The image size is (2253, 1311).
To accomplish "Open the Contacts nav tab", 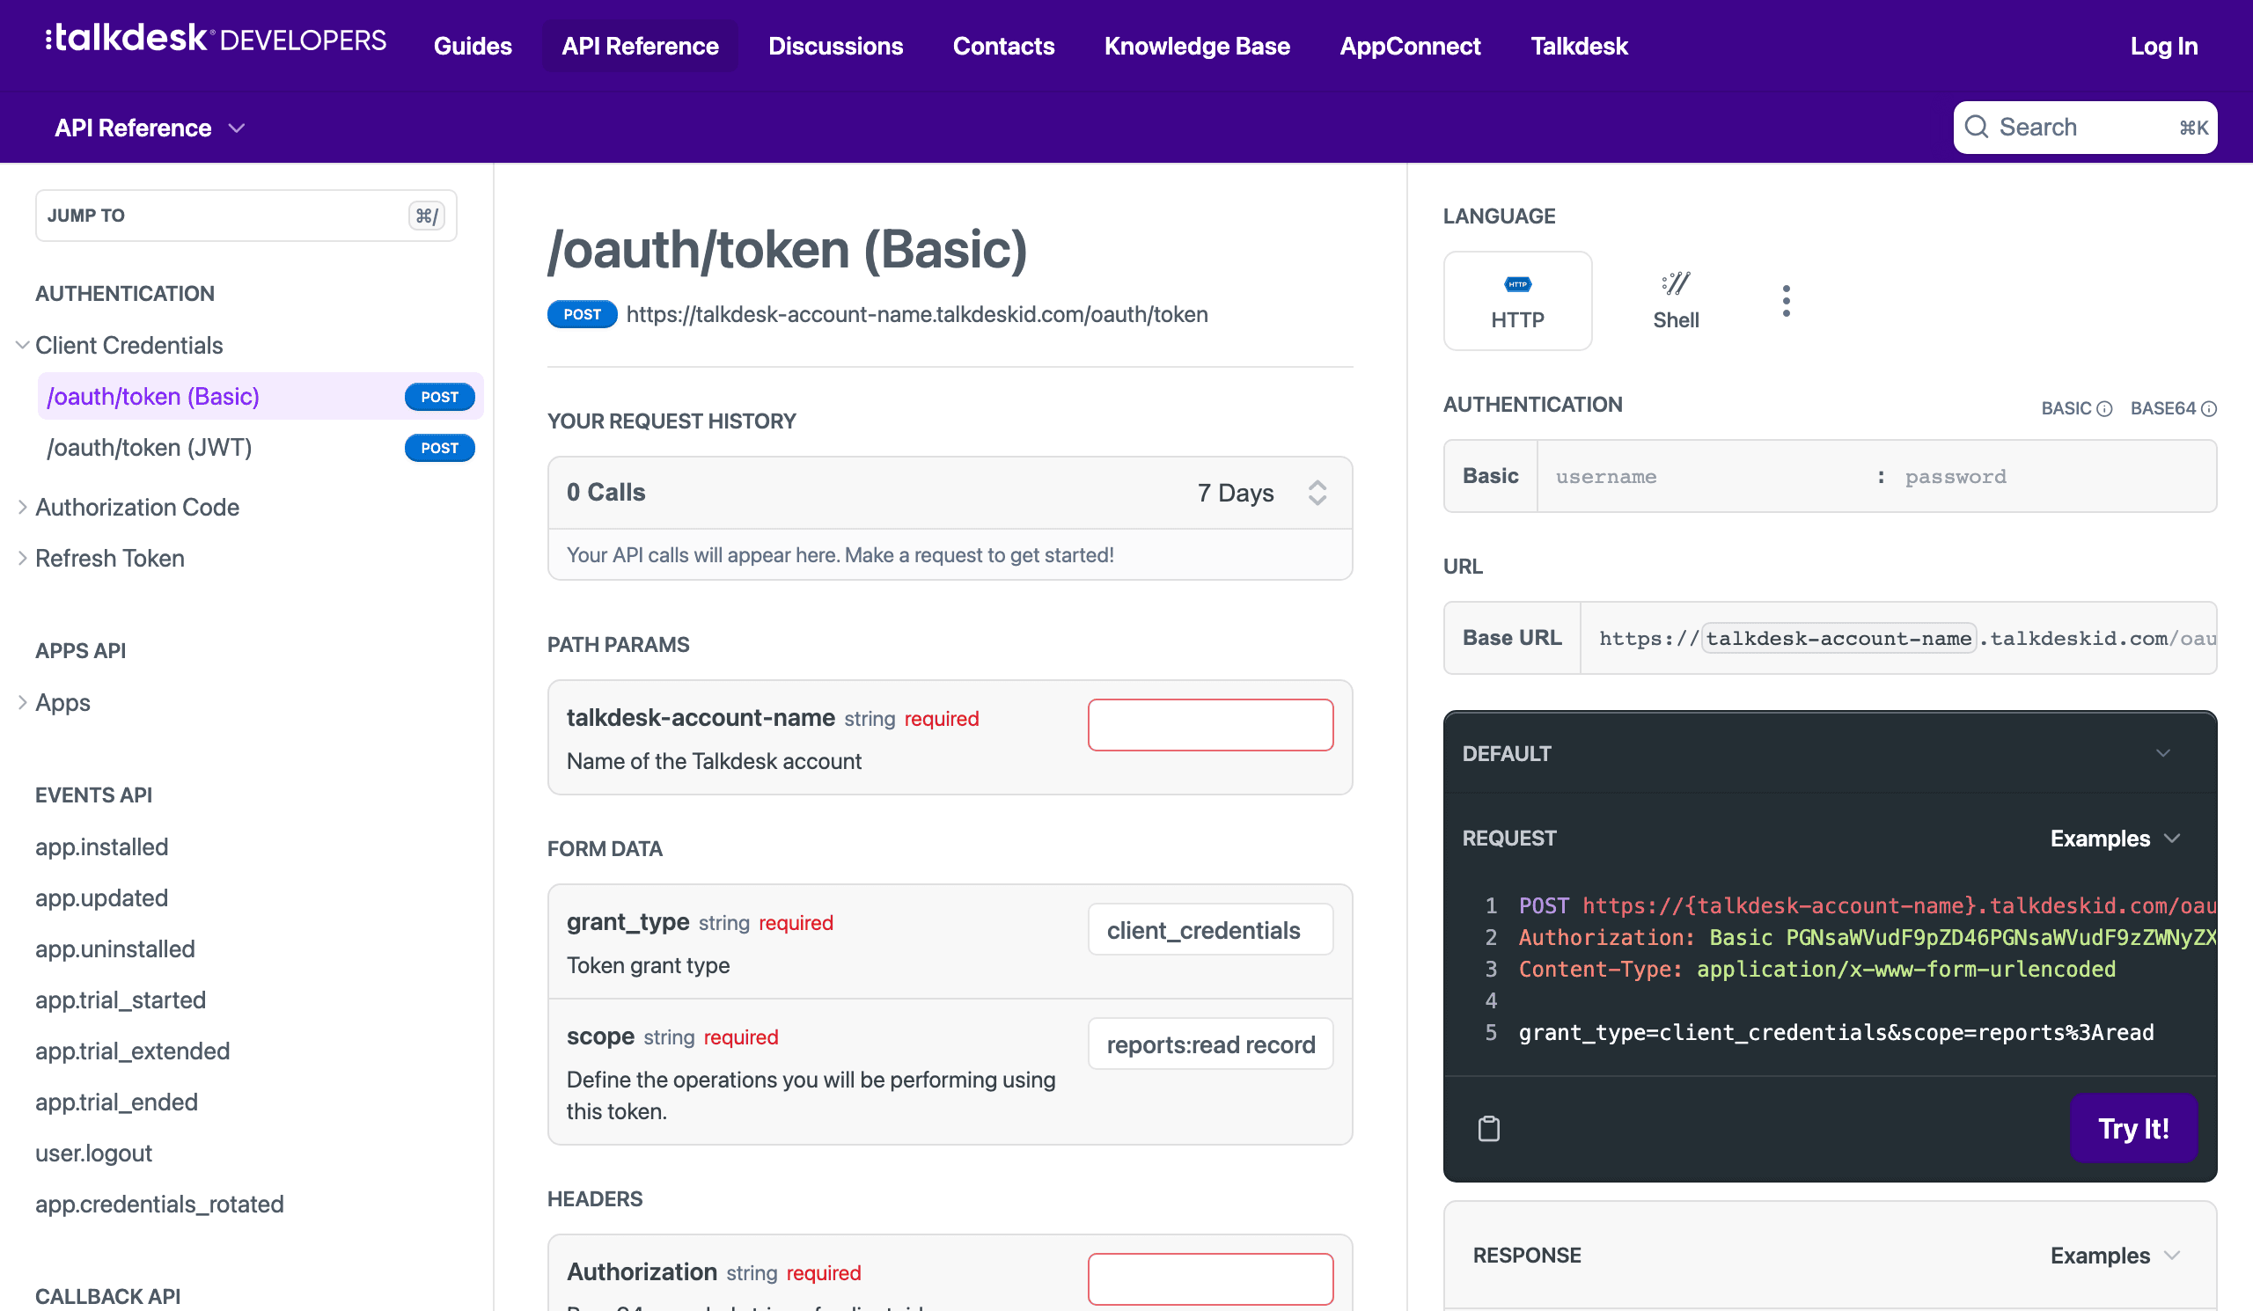I will point(1003,46).
